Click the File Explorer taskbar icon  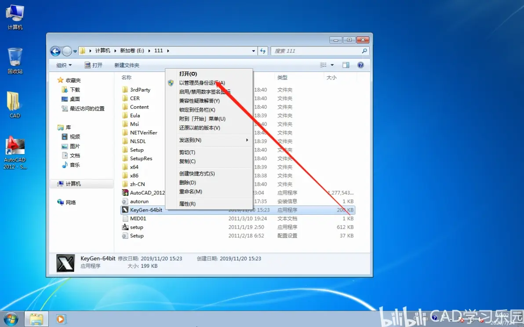(x=36, y=319)
